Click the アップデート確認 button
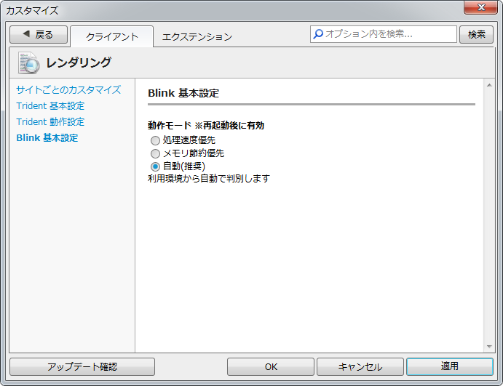Screen dimensions: 503x386 (82, 367)
